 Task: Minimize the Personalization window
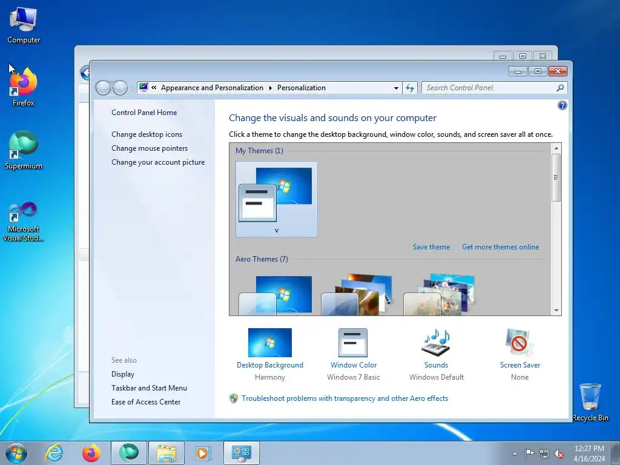pyautogui.click(x=518, y=71)
